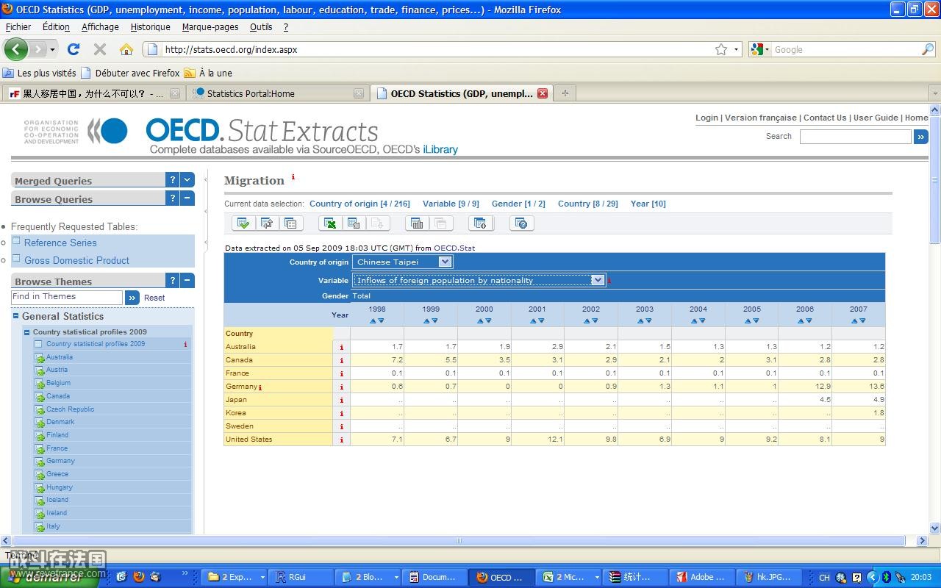Sort 1998 column ascending with up triangle
Image resolution: width=941 pixels, height=588 pixels.
point(373,320)
